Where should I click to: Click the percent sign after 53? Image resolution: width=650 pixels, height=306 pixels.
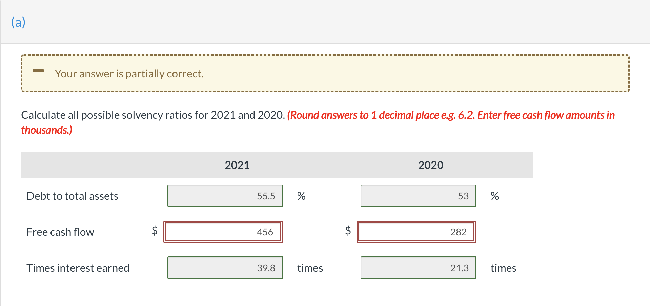(494, 196)
